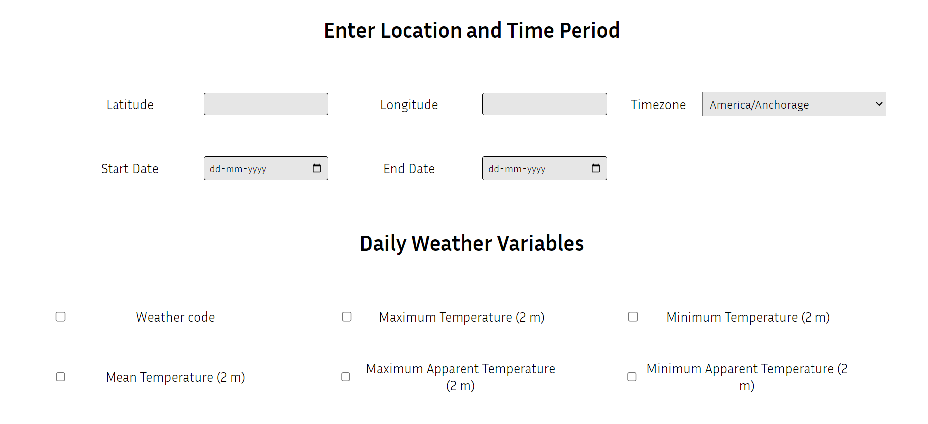Check the Weather code checkbox
The height and width of the screenshot is (424, 928).
pos(61,317)
